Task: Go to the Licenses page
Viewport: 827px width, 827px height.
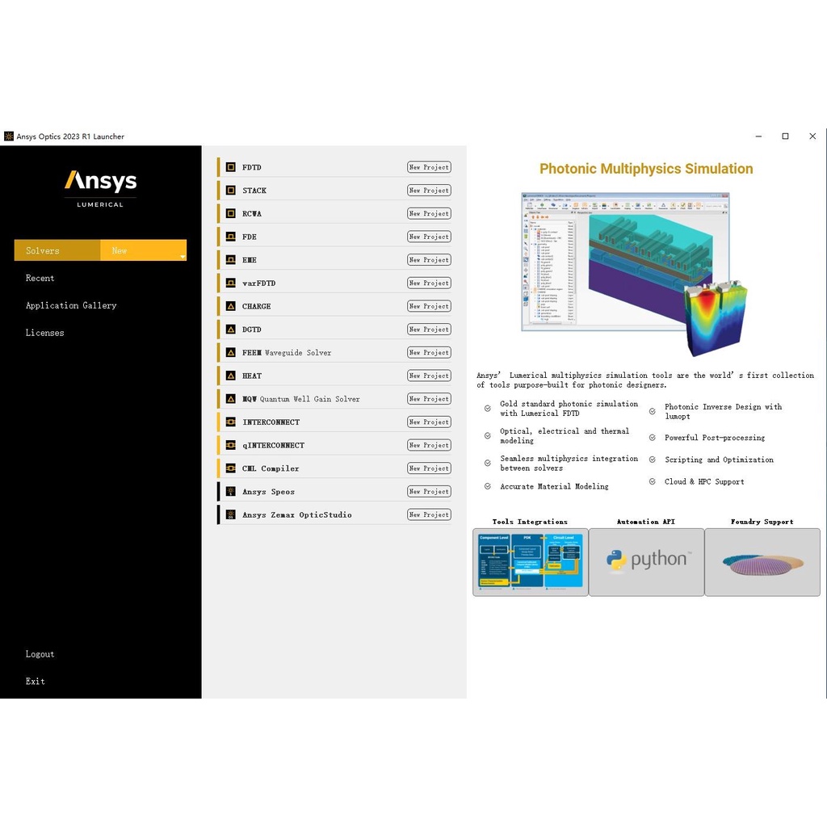Action: (x=45, y=334)
